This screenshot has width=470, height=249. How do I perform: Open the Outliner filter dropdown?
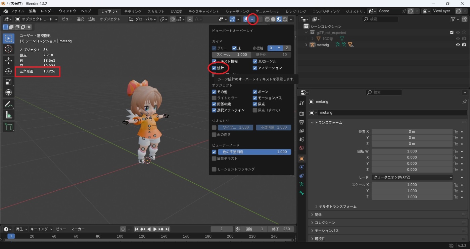456,19
